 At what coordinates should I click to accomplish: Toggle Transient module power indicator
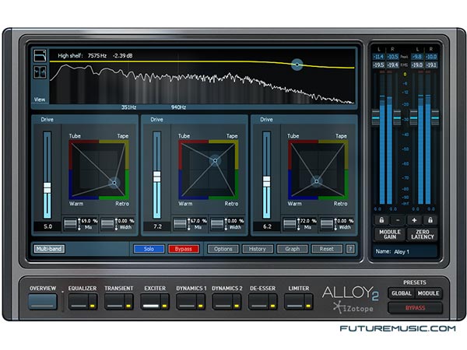click(128, 306)
